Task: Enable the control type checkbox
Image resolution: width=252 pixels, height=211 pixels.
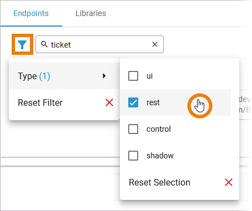Action: tap(133, 129)
